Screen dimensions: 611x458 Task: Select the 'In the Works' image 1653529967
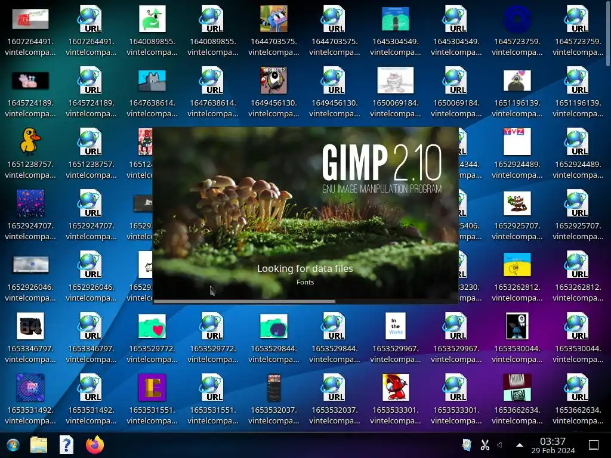[396, 326]
